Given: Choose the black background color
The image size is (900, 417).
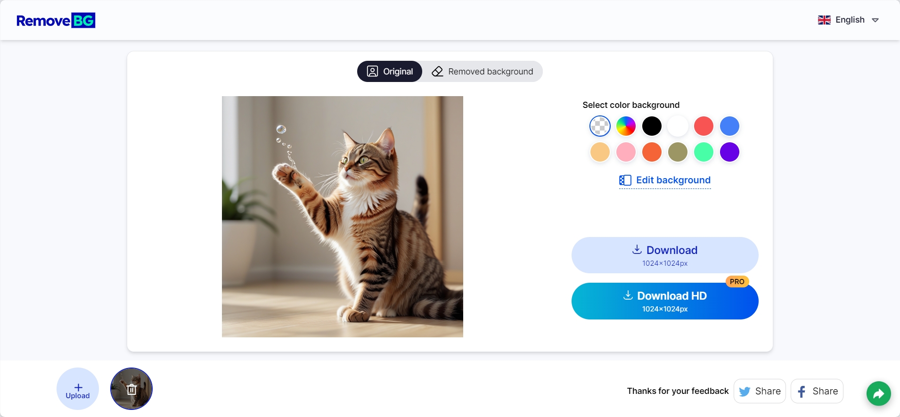Looking at the screenshot, I should click(x=652, y=126).
